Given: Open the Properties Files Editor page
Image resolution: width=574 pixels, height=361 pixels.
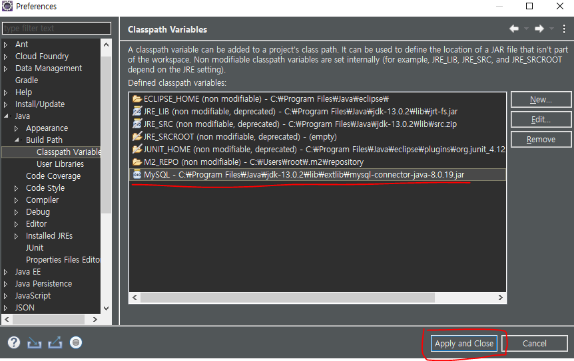Looking at the screenshot, I should pyautogui.click(x=63, y=260).
